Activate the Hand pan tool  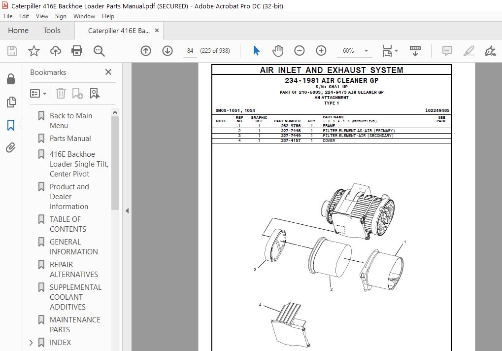coord(277,51)
